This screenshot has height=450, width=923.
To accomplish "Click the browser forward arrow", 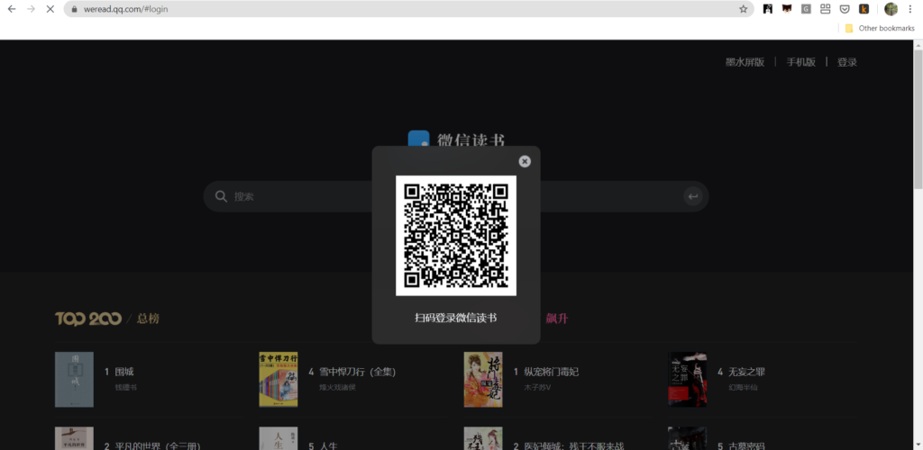I will 32,9.
